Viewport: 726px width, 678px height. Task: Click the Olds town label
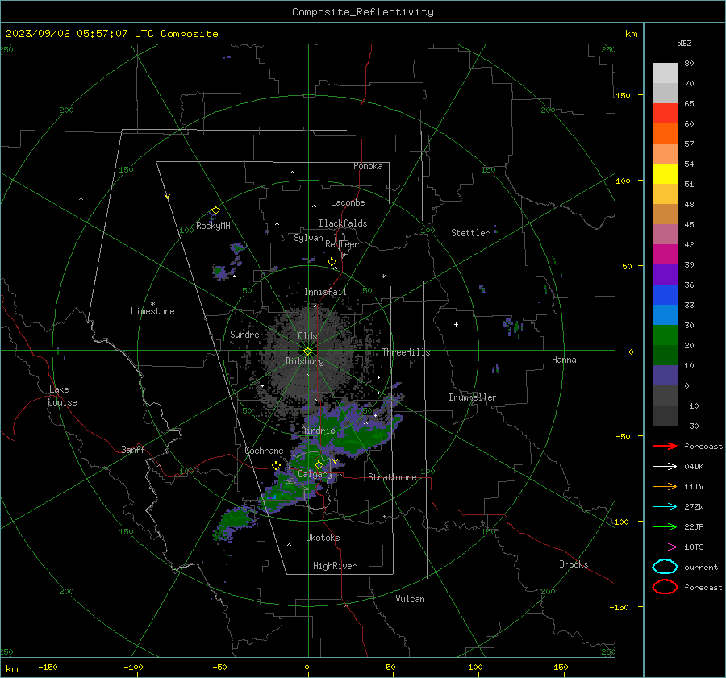click(x=307, y=336)
